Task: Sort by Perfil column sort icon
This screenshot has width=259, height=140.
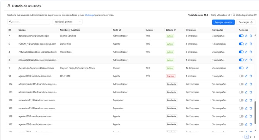Action: pyautogui.click(x=120, y=30)
